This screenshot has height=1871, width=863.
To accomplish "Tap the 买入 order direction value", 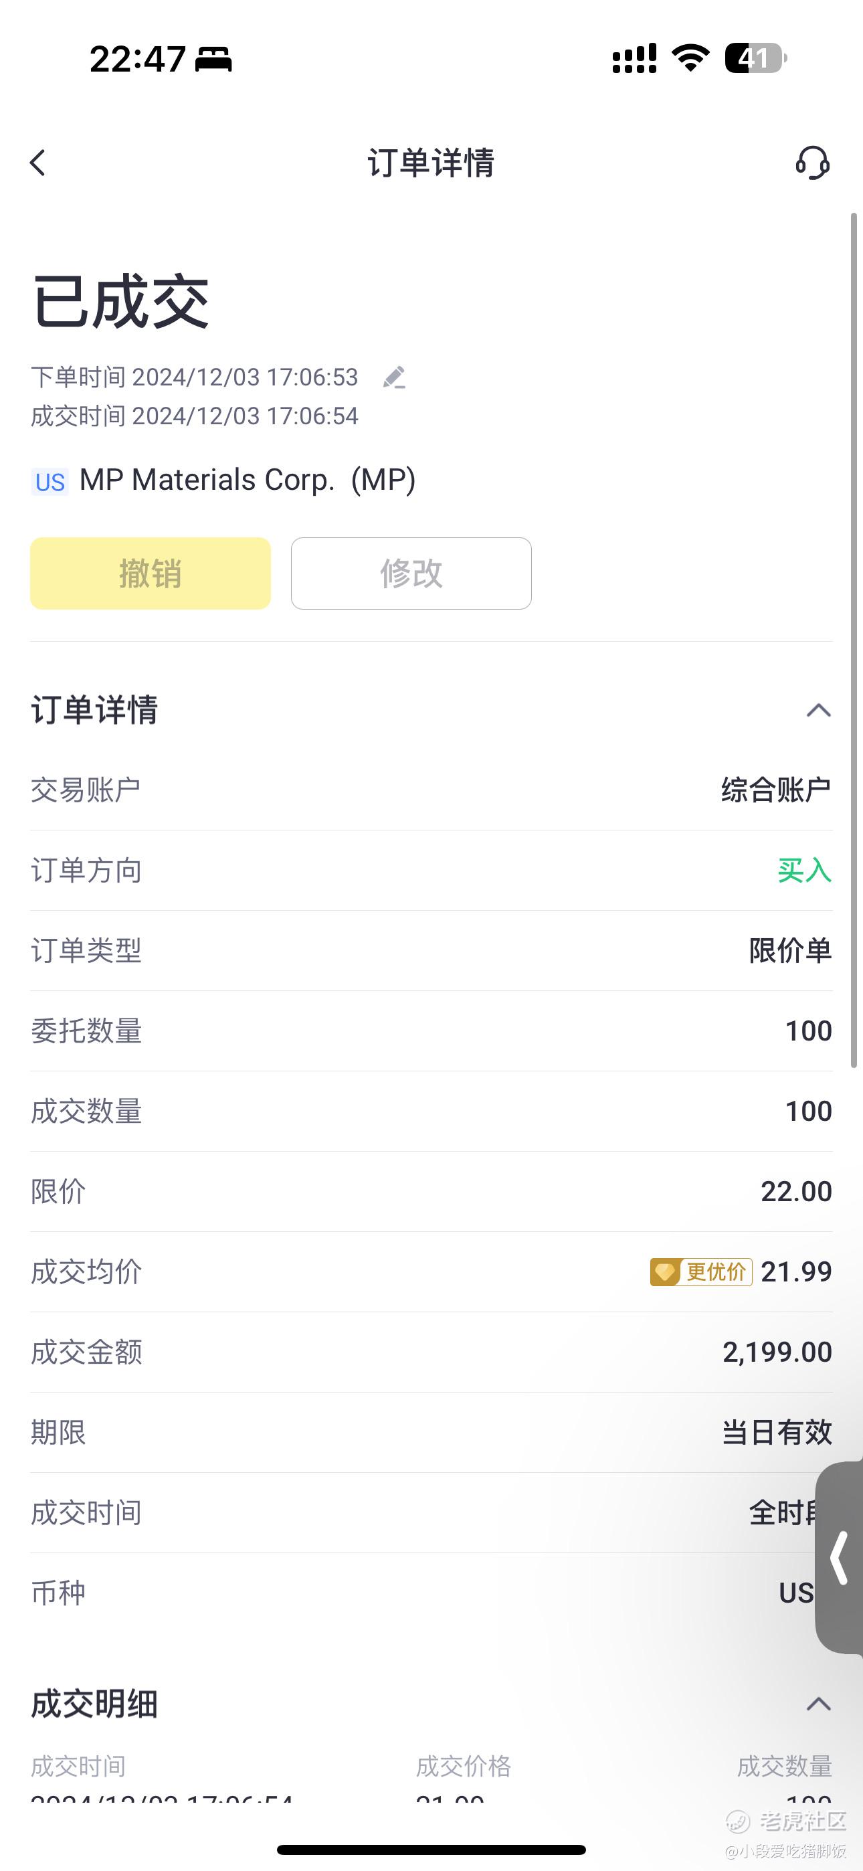I will click(x=804, y=870).
